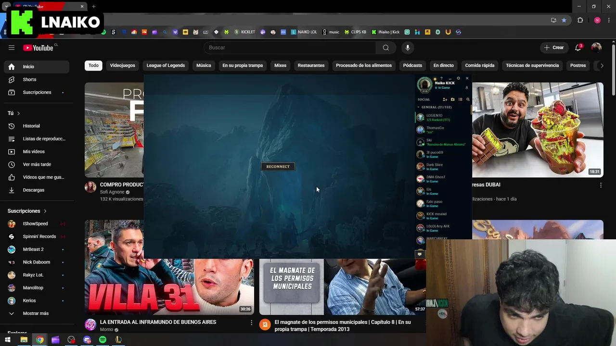
Task: Activate voice search microphone
Action: pyautogui.click(x=408, y=48)
